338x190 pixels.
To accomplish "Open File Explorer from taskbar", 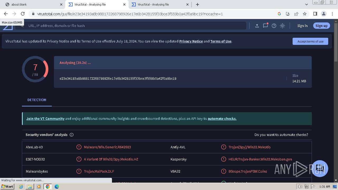I will coord(30,187).
